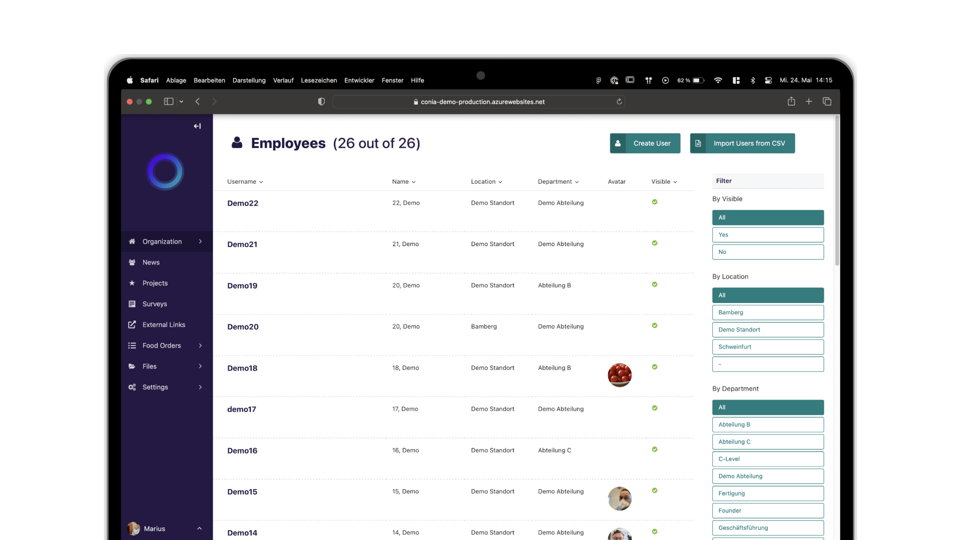Click the News people icon in sidebar
The image size is (961, 540).
point(132,262)
